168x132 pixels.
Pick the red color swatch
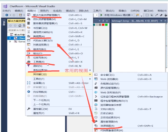103,25
